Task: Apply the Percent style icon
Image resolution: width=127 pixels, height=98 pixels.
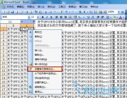Action: [x=80, y=17]
